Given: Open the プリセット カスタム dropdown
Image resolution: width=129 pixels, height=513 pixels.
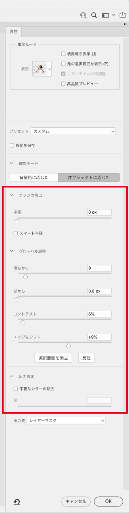Looking at the screenshot, I should pyautogui.click(x=73, y=131).
